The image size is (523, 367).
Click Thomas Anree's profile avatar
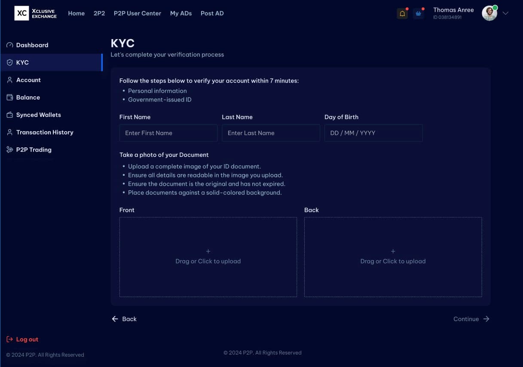489,13
